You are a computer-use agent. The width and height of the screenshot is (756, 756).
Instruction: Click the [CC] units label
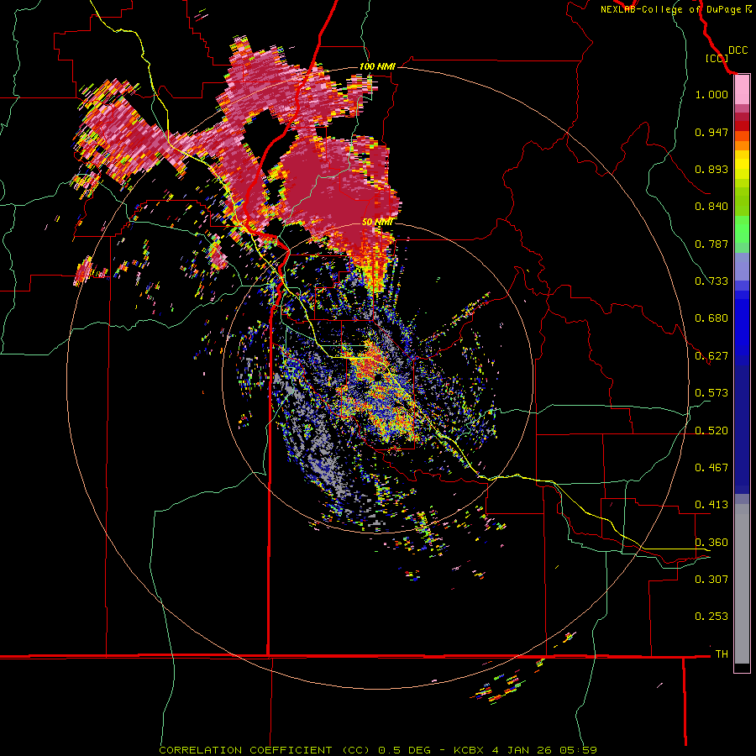[717, 58]
